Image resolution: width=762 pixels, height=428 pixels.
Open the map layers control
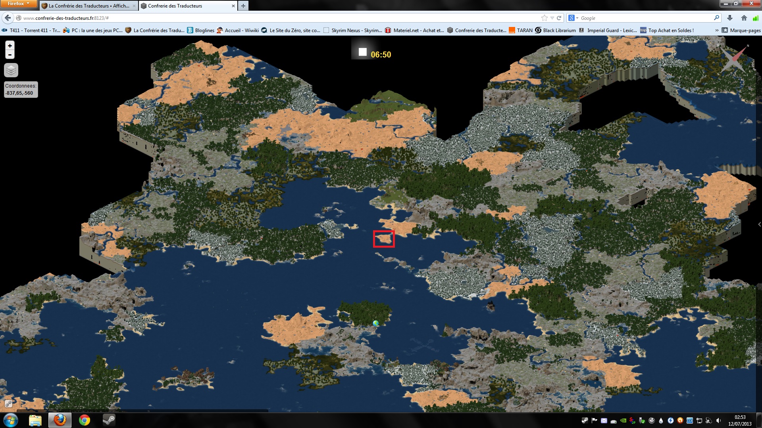tap(11, 71)
